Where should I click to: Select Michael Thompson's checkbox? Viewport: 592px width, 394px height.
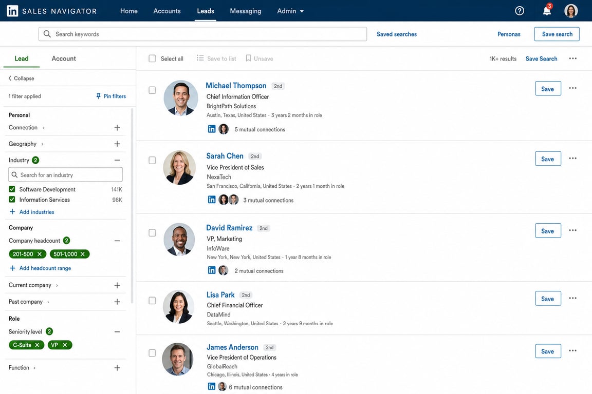coord(152,90)
